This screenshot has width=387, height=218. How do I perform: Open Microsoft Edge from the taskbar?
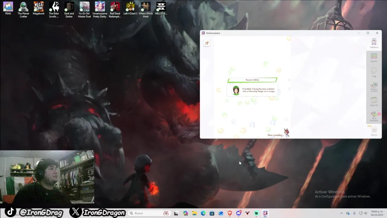[203, 213]
